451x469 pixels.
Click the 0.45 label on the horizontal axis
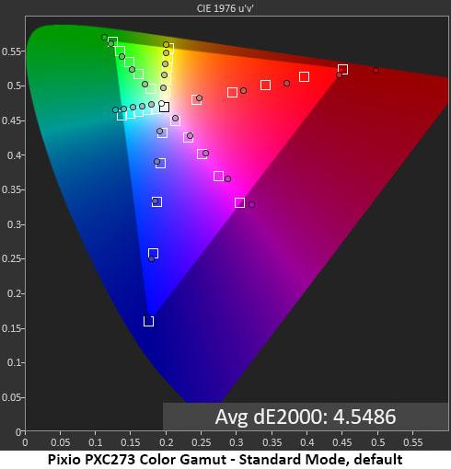point(342,442)
